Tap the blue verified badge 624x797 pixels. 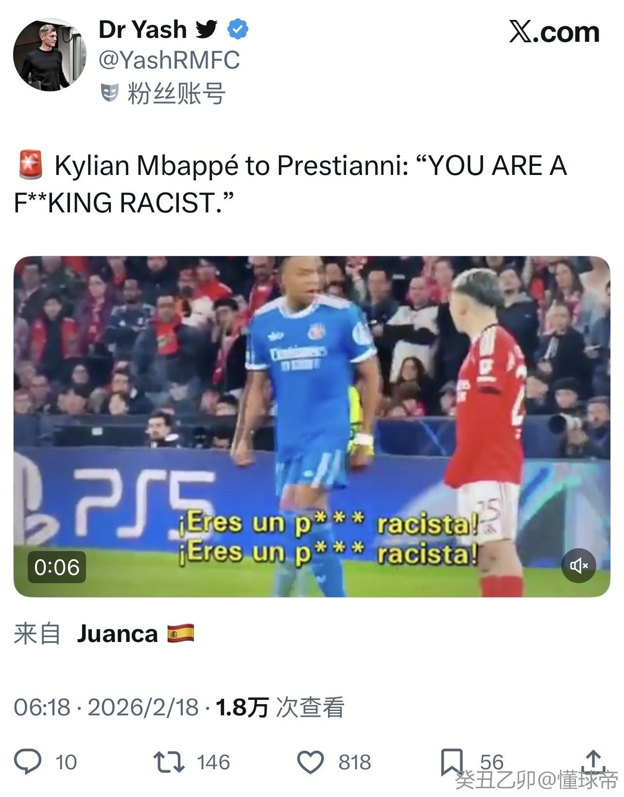coord(238,30)
